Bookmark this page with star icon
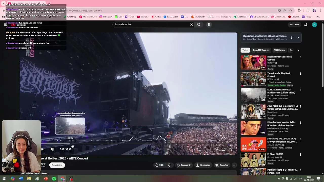The height and width of the screenshot is (182, 324). pyautogui.click(x=291, y=11)
